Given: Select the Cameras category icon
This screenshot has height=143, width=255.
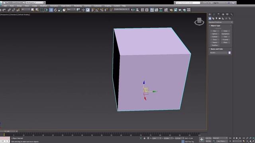Looking at the screenshot, I should [220, 19].
